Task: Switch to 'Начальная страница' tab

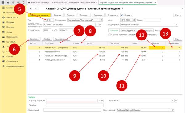Action: coord(38,2)
